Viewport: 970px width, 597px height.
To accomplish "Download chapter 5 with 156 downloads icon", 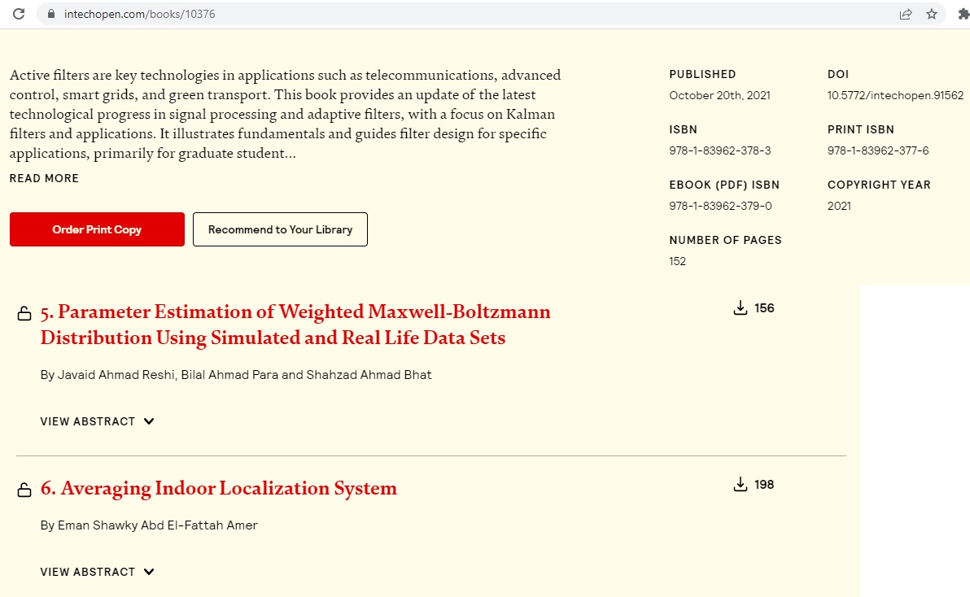I will [740, 307].
